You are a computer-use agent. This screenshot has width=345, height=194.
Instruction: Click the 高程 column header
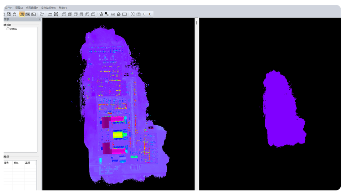tap(27, 163)
